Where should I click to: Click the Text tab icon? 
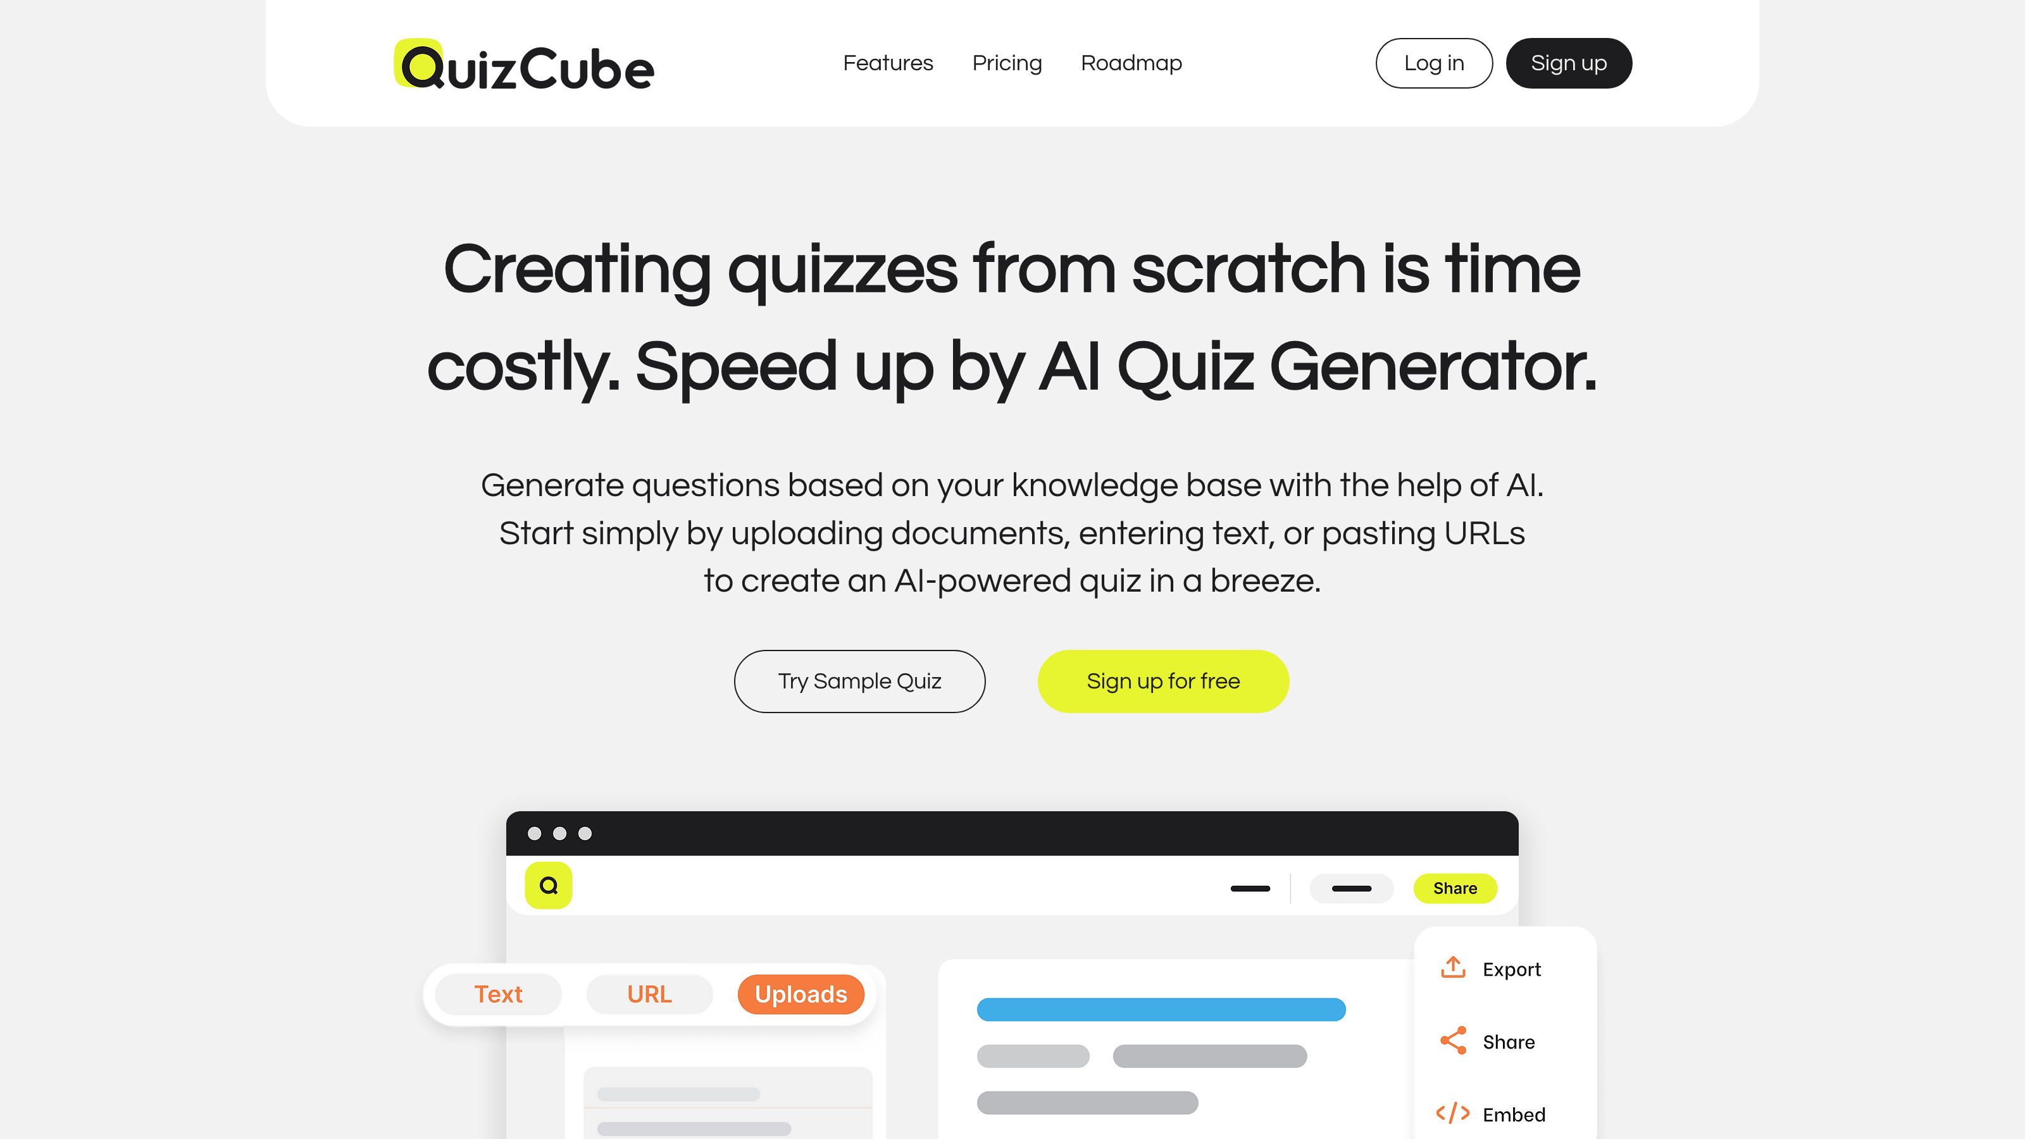click(498, 993)
